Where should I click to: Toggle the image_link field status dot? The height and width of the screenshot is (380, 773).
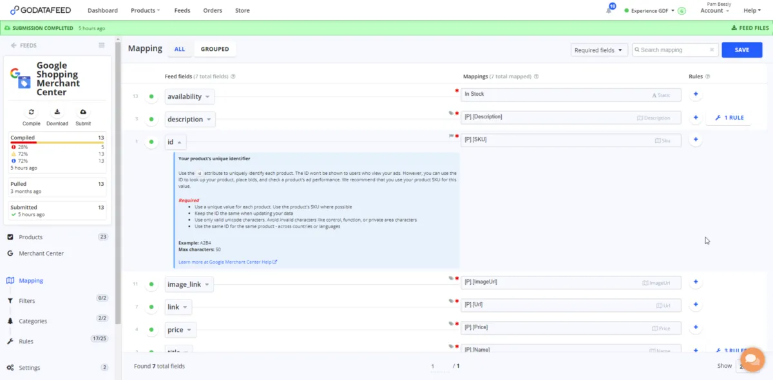(x=151, y=284)
